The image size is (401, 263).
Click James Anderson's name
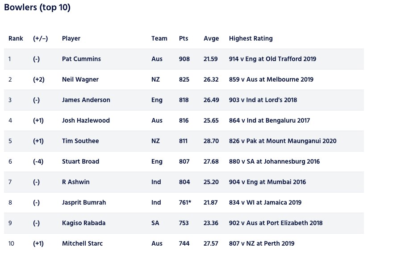(86, 100)
